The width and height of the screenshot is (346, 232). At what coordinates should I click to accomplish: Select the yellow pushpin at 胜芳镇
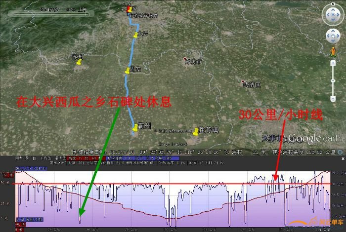(196, 132)
